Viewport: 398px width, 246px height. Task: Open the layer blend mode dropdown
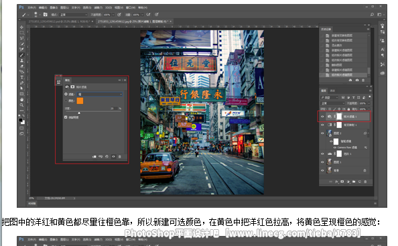pos(333,103)
